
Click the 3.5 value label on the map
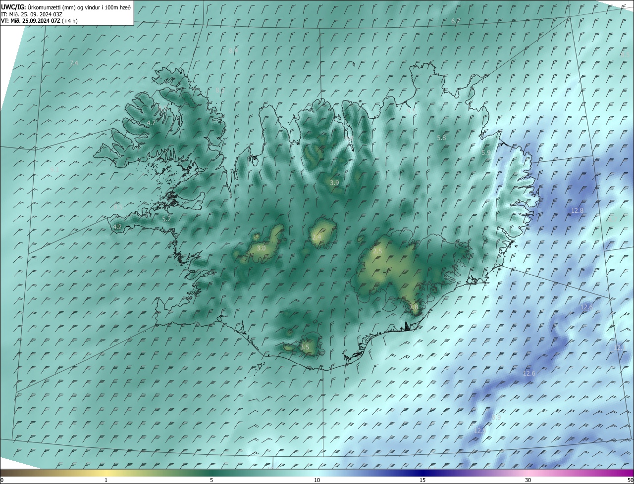tap(305, 347)
